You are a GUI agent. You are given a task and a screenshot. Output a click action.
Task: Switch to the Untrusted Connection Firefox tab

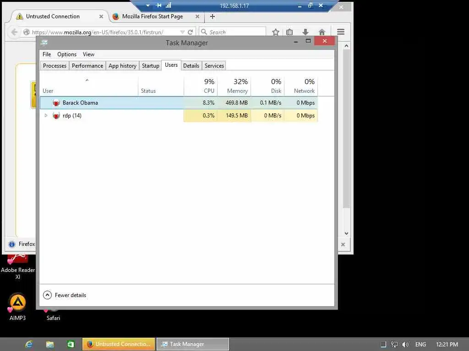53,16
